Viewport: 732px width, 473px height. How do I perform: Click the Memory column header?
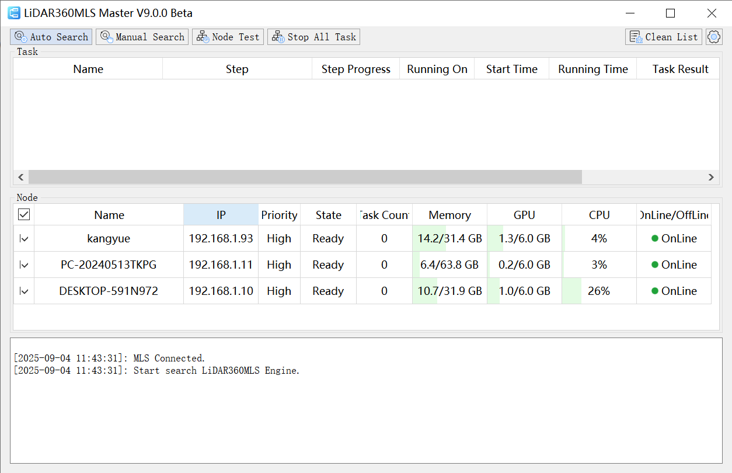pos(449,215)
